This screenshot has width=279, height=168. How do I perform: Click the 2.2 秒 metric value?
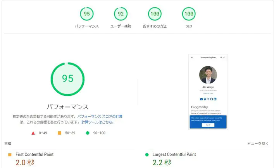[162, 163]
